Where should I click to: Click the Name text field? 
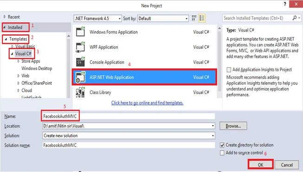[x=129, y=116]
